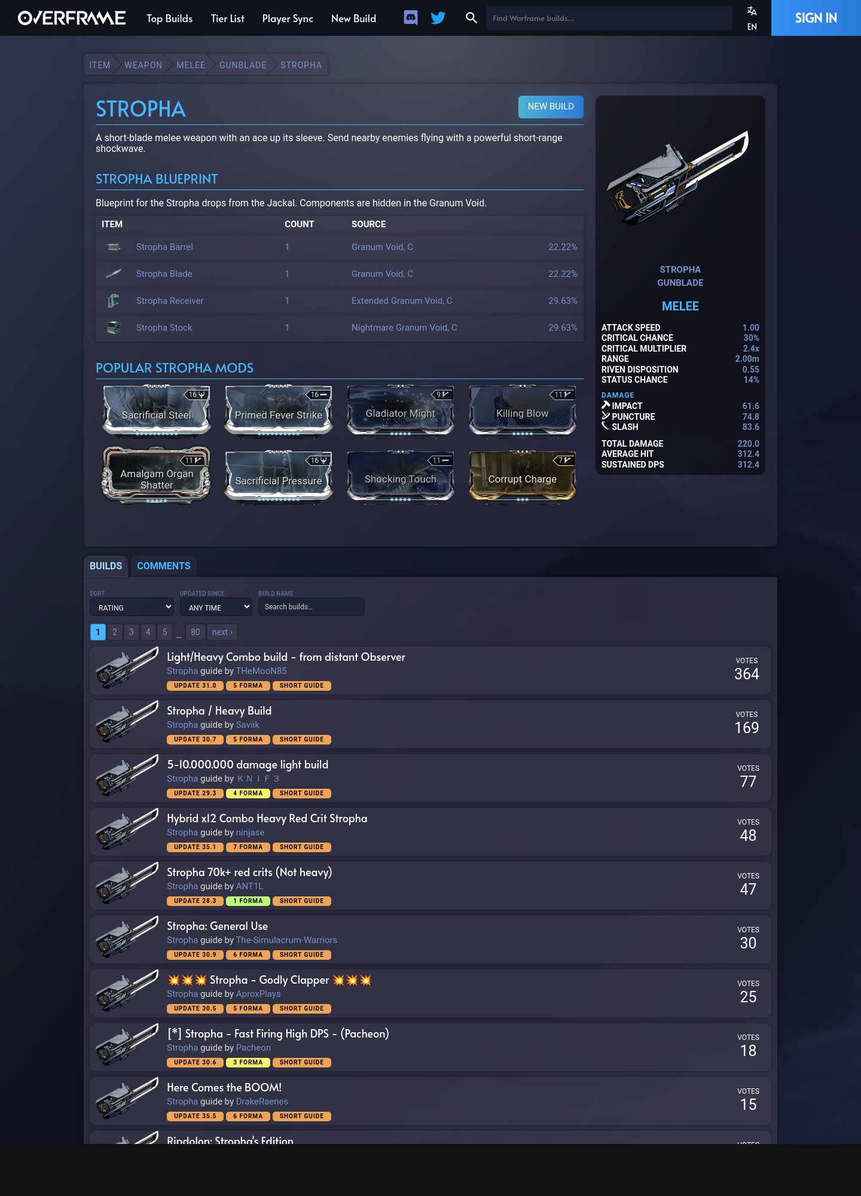Viewport: 861px width, 1196px height.
Task: Open author DrakeRaenes's profile
Action: click(262, 1102)
